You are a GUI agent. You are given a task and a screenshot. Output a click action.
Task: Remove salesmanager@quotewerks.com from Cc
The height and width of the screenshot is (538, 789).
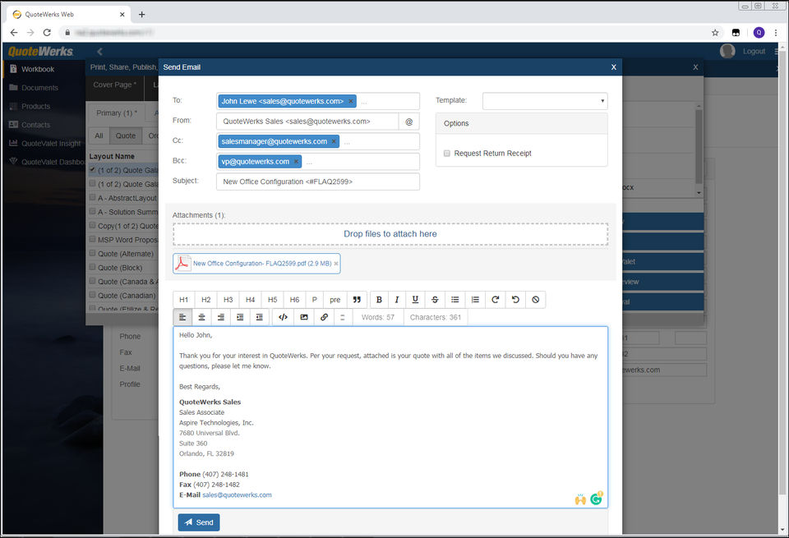(334, 142)
